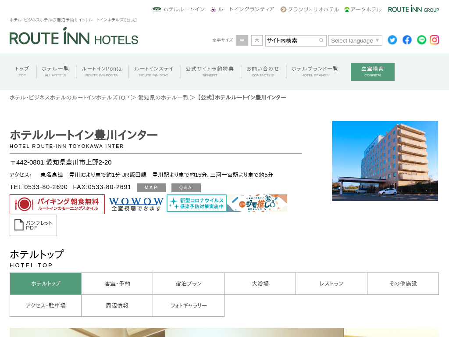Image resolution: width=449 pixels, height=337 pixels.
Task: Open ROUTE INN GROUP logo link
Action: (x=413, y=9)
